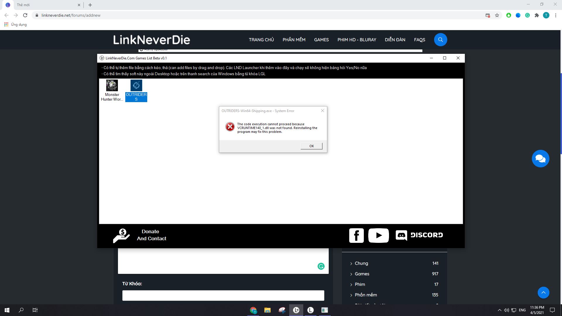Bookmark this page with the star icon
Viewport: 562px width, 316px height.
click(497, 15)
